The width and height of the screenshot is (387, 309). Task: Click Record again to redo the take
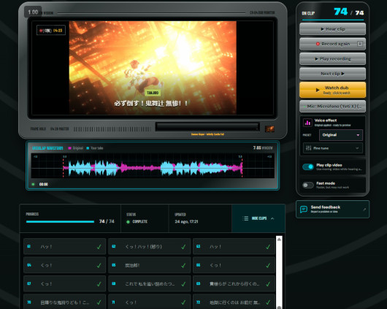[332, 44]
